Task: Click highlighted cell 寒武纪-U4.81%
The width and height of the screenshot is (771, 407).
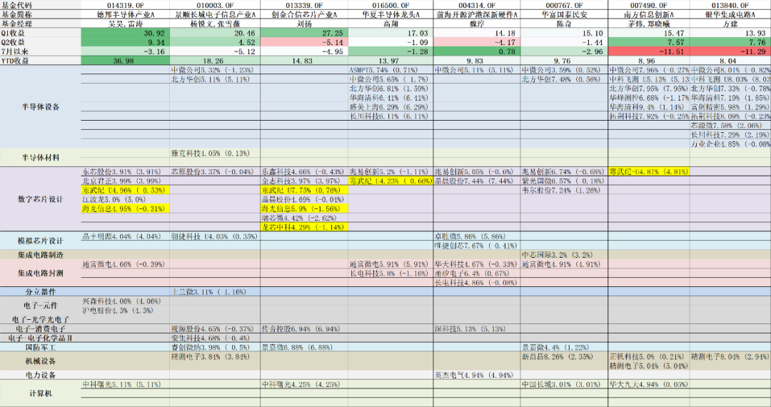Action: 649,171
